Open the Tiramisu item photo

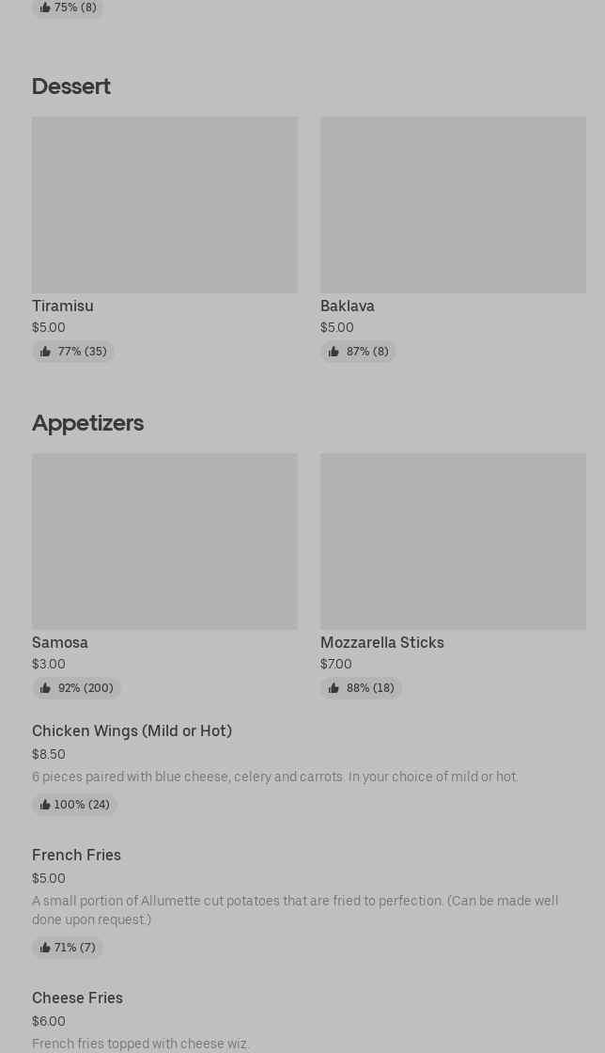pyautogui.click(x=164, y=204)
